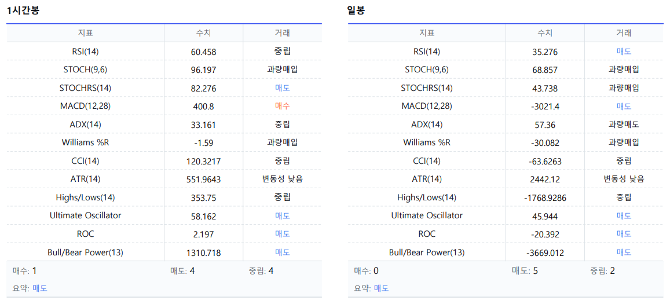The image size is (670, 304).
Task: Select 과량매입 signal in 일봉 STOCHRS row
Action: point(624,88)
